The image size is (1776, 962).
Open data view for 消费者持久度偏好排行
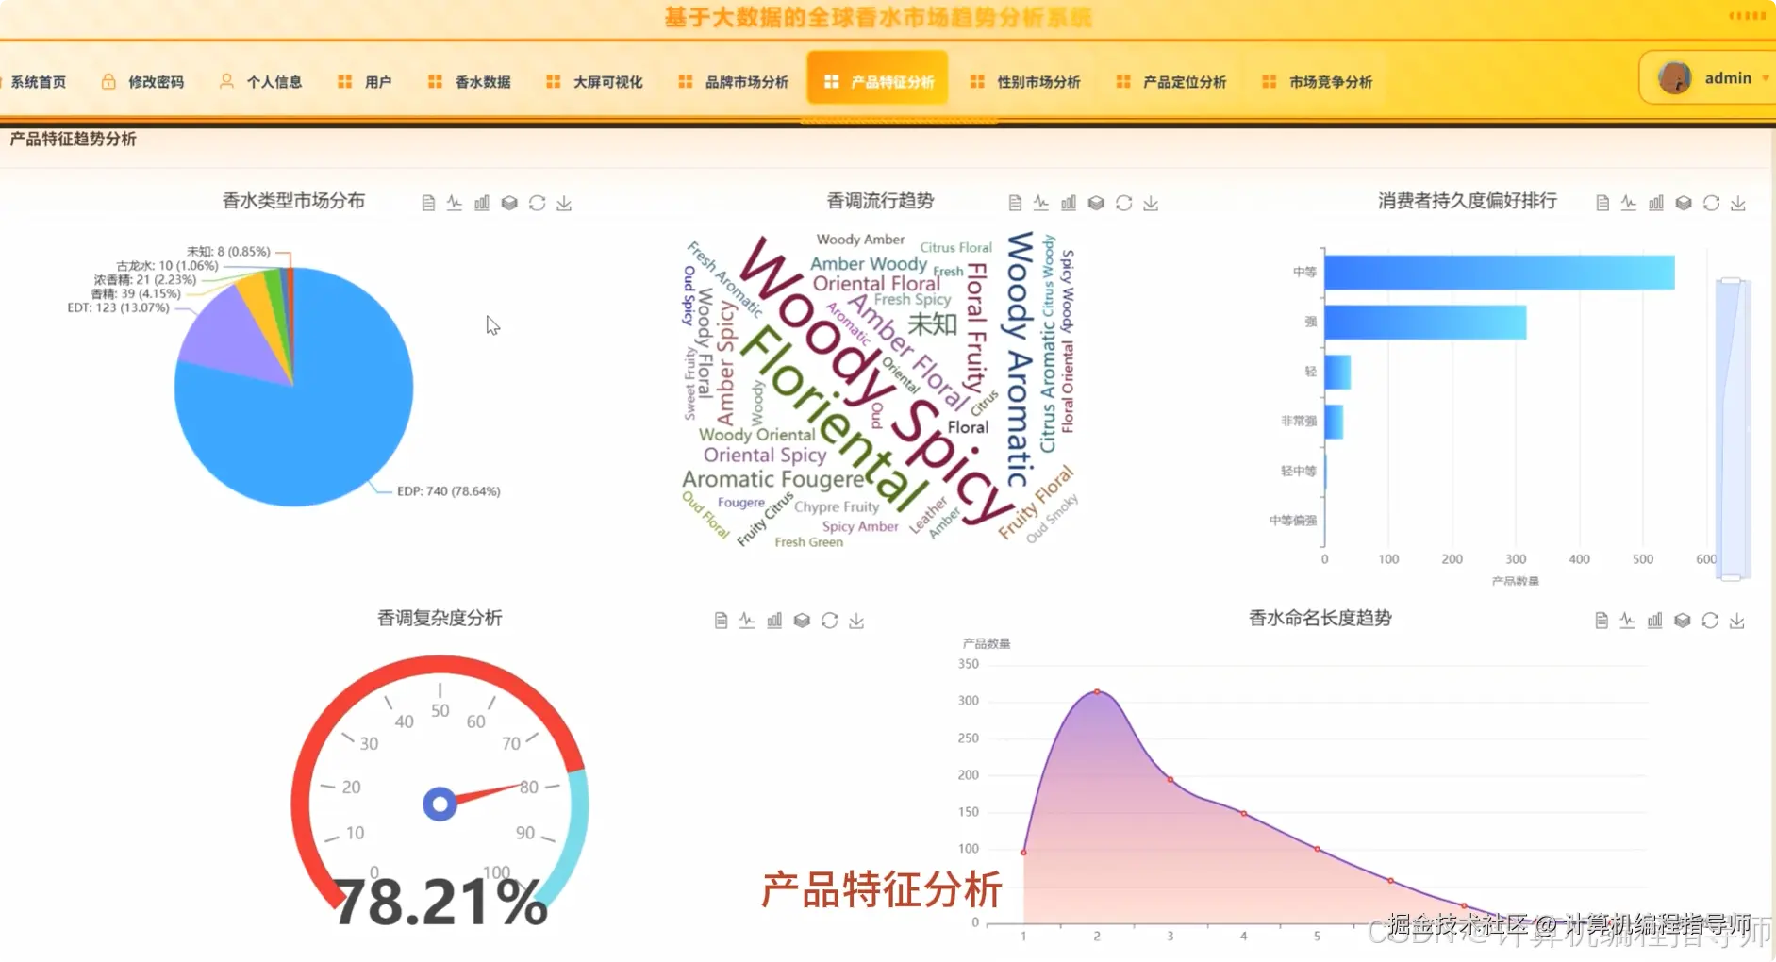point(1602,202)
